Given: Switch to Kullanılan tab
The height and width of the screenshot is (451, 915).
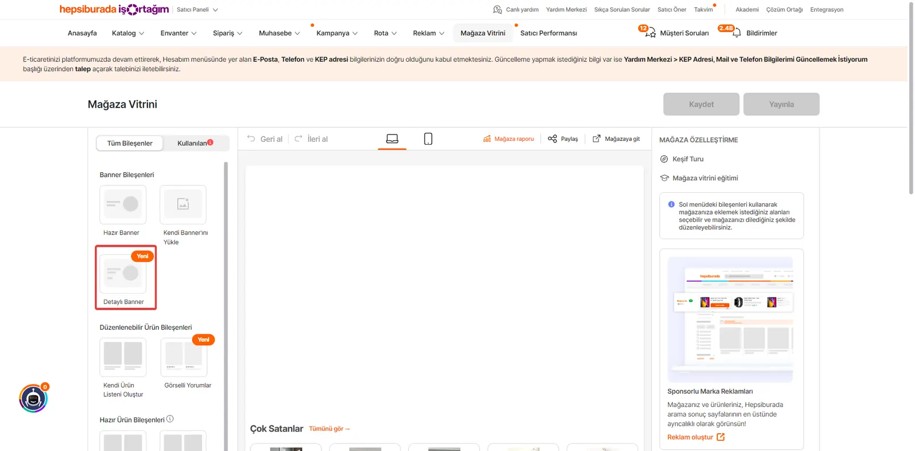Looking at the screenshot, I should point(196,143).
